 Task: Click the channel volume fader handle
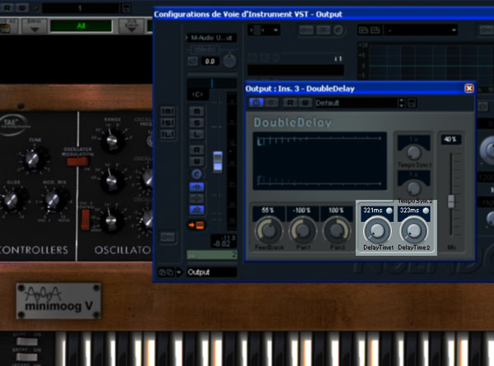pyautogui.click(x=217, y=161)
